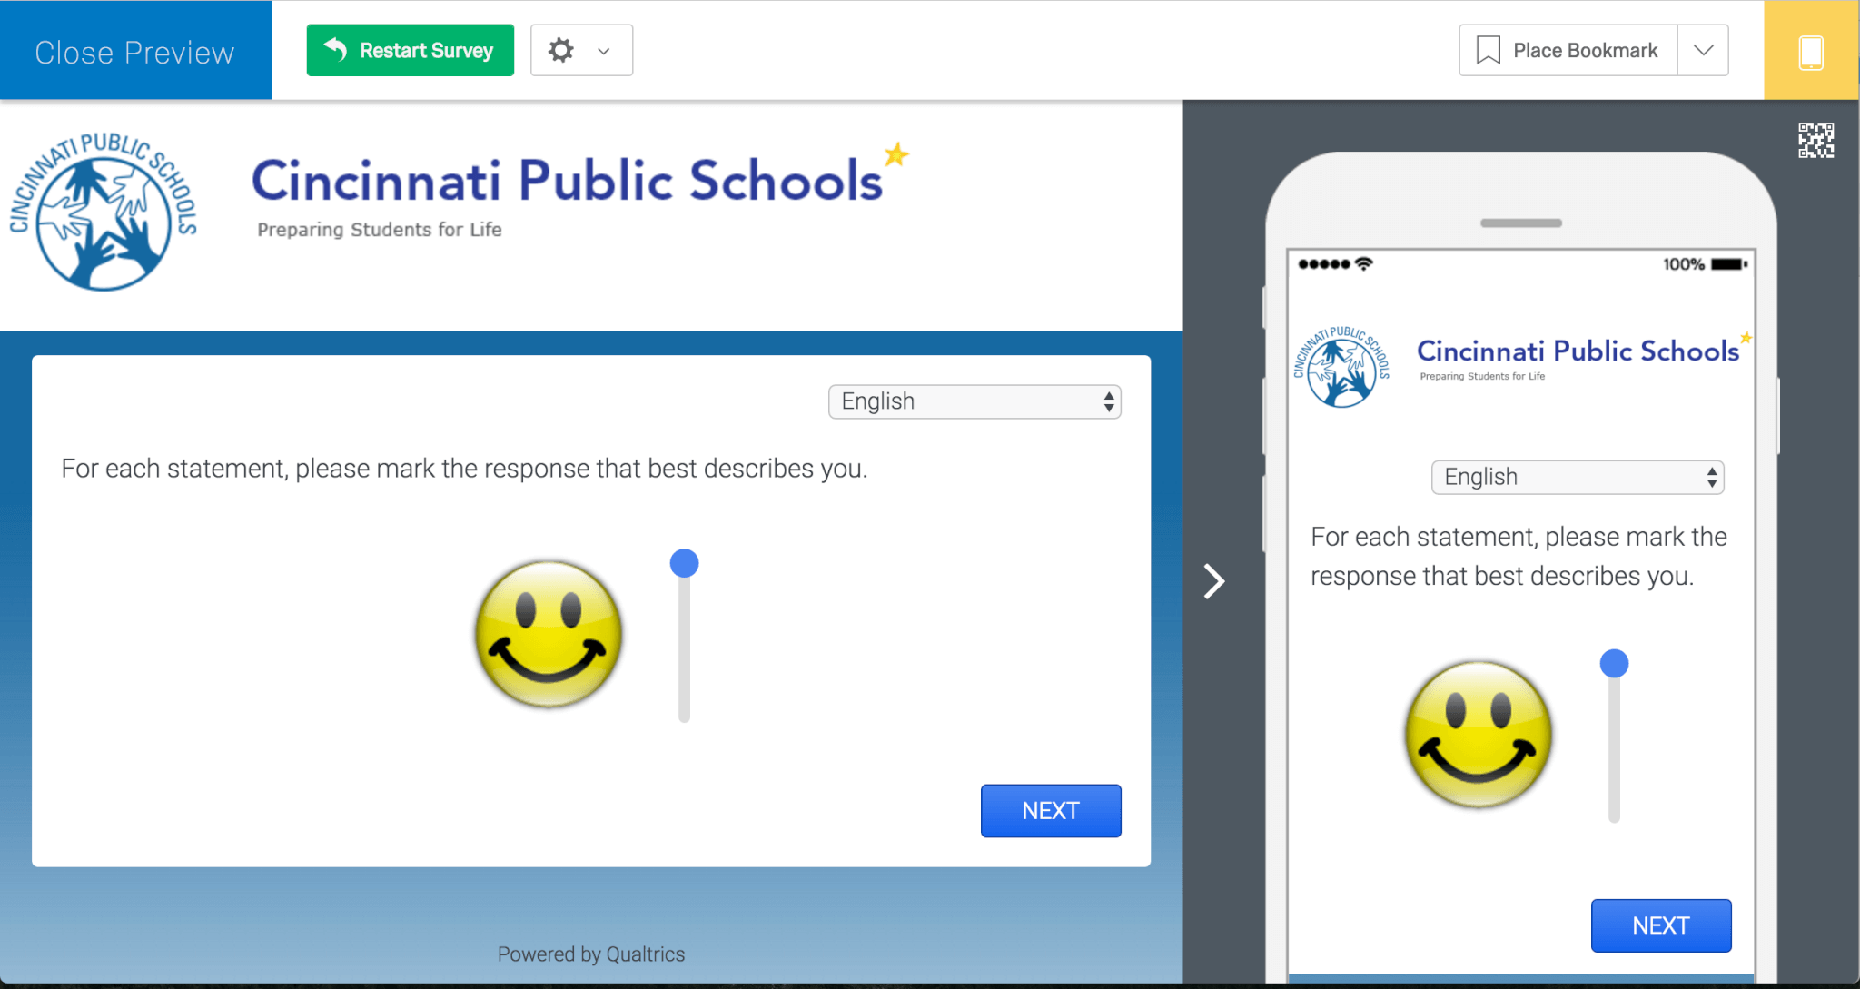
Task: Toggle the mobile preview phone icon
Action: tap(1811, 51)
